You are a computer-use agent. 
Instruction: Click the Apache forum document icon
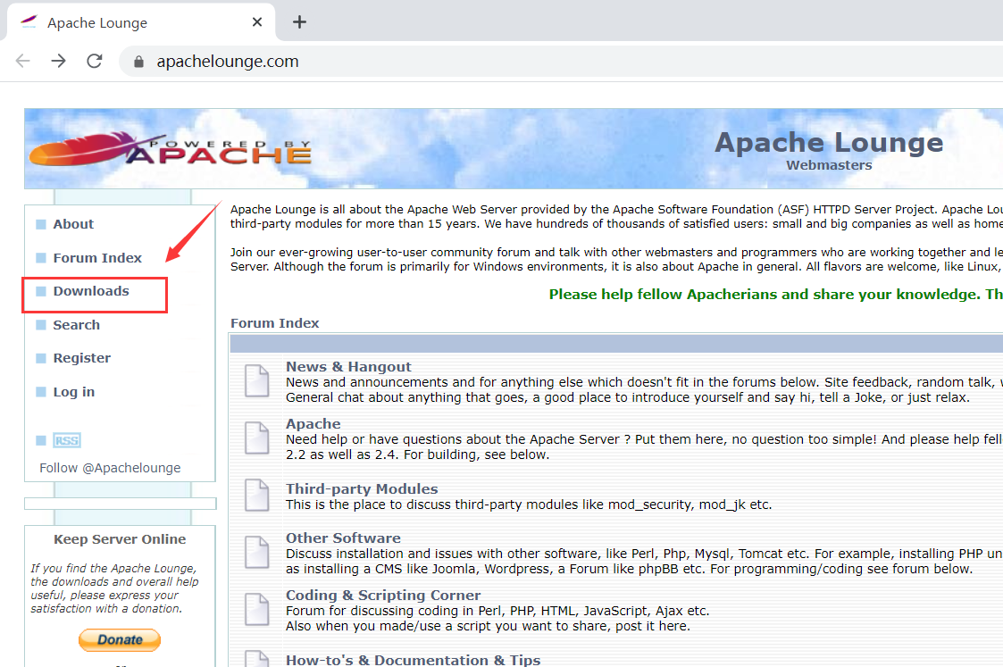click(x=256, y=438)
